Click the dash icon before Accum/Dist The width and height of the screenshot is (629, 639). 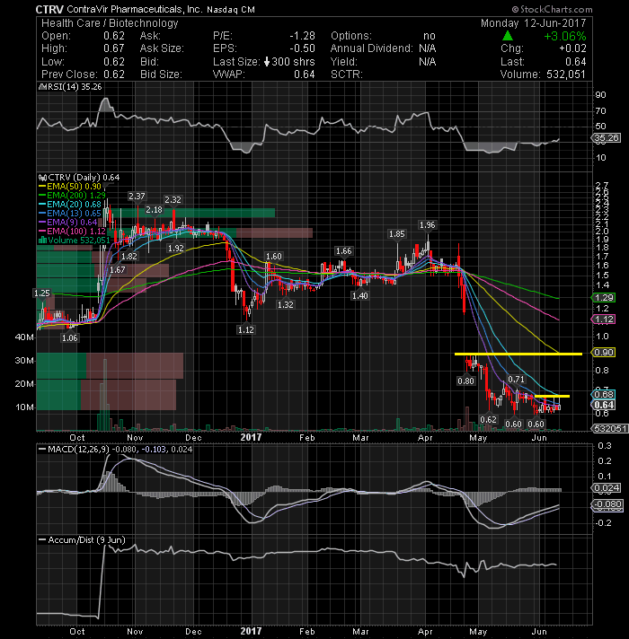pyautogui.click(x=41, y=540)
